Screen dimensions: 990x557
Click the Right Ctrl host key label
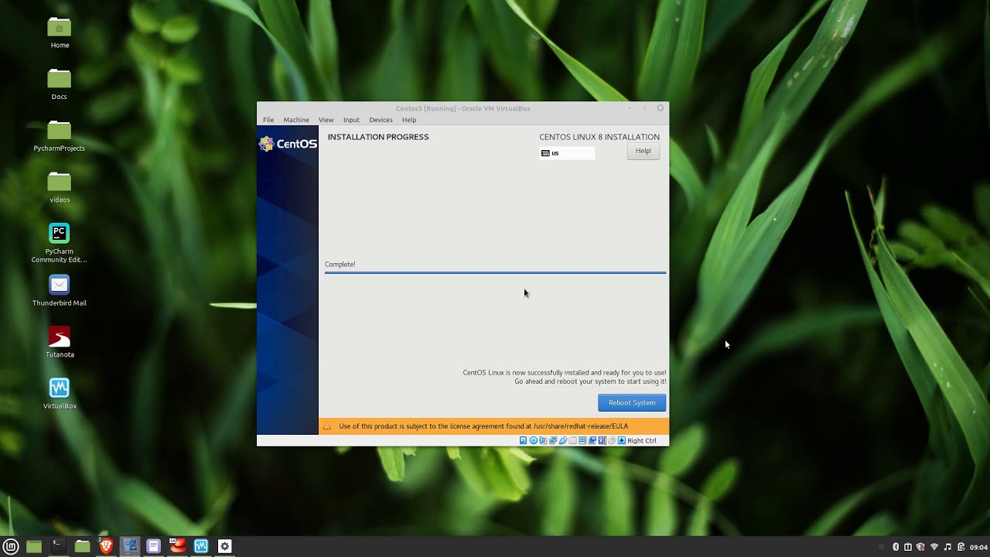(x=642, y=440)
